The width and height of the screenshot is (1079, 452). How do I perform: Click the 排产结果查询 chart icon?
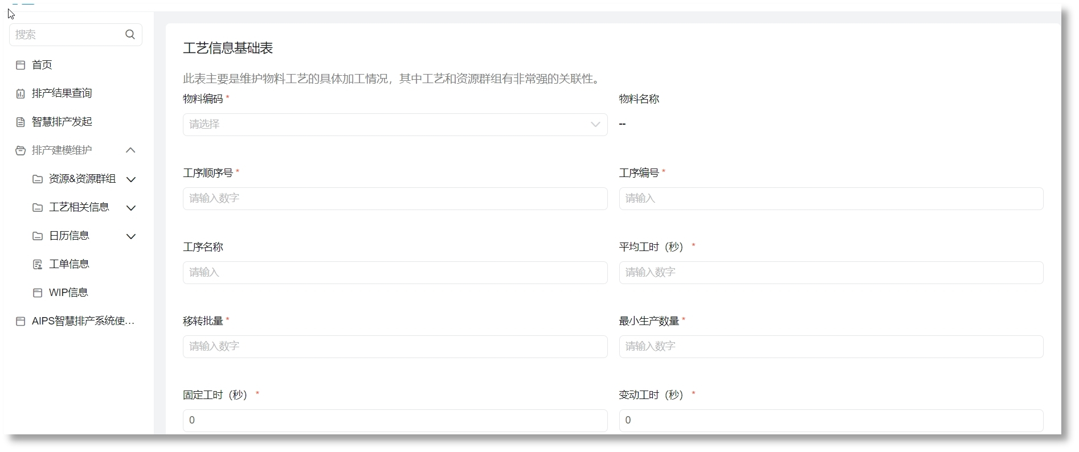click(21, 93)
